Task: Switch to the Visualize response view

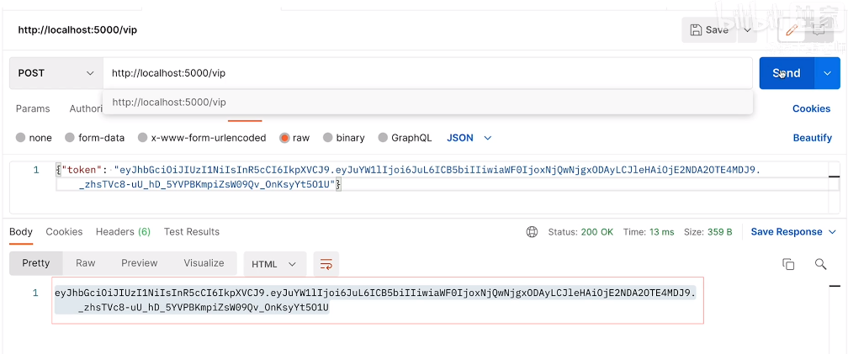Action: click(x=204, y=263)
